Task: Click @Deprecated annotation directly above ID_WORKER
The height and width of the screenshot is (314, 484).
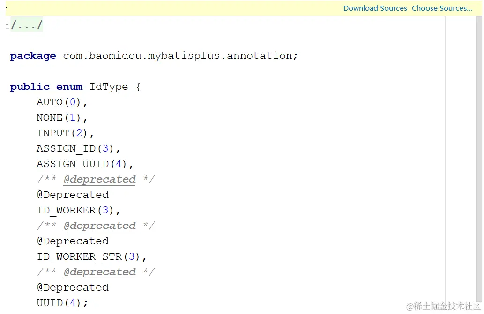Action: [x=73, y=195]
